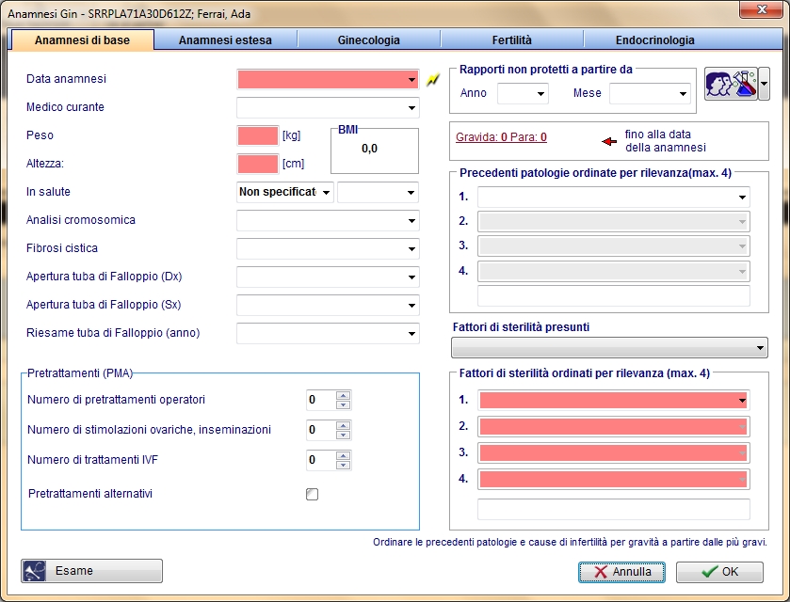The width and height of the screenshot is (790, 602).
Task: Click the Annulla button
Action: 621,572
